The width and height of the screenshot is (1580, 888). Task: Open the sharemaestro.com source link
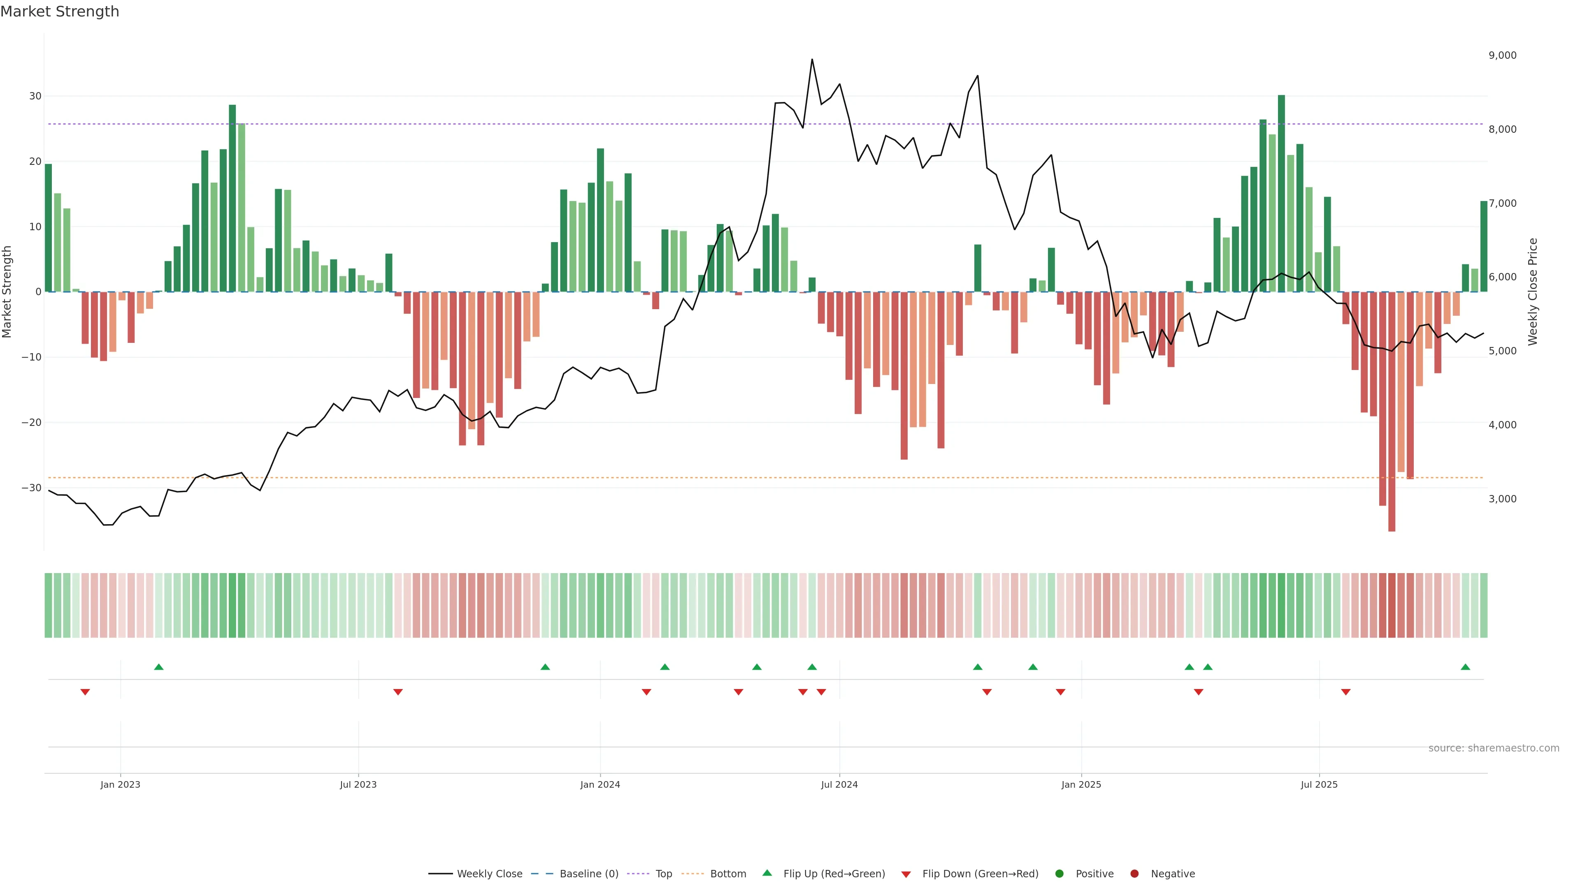[x=1494, y=748]
